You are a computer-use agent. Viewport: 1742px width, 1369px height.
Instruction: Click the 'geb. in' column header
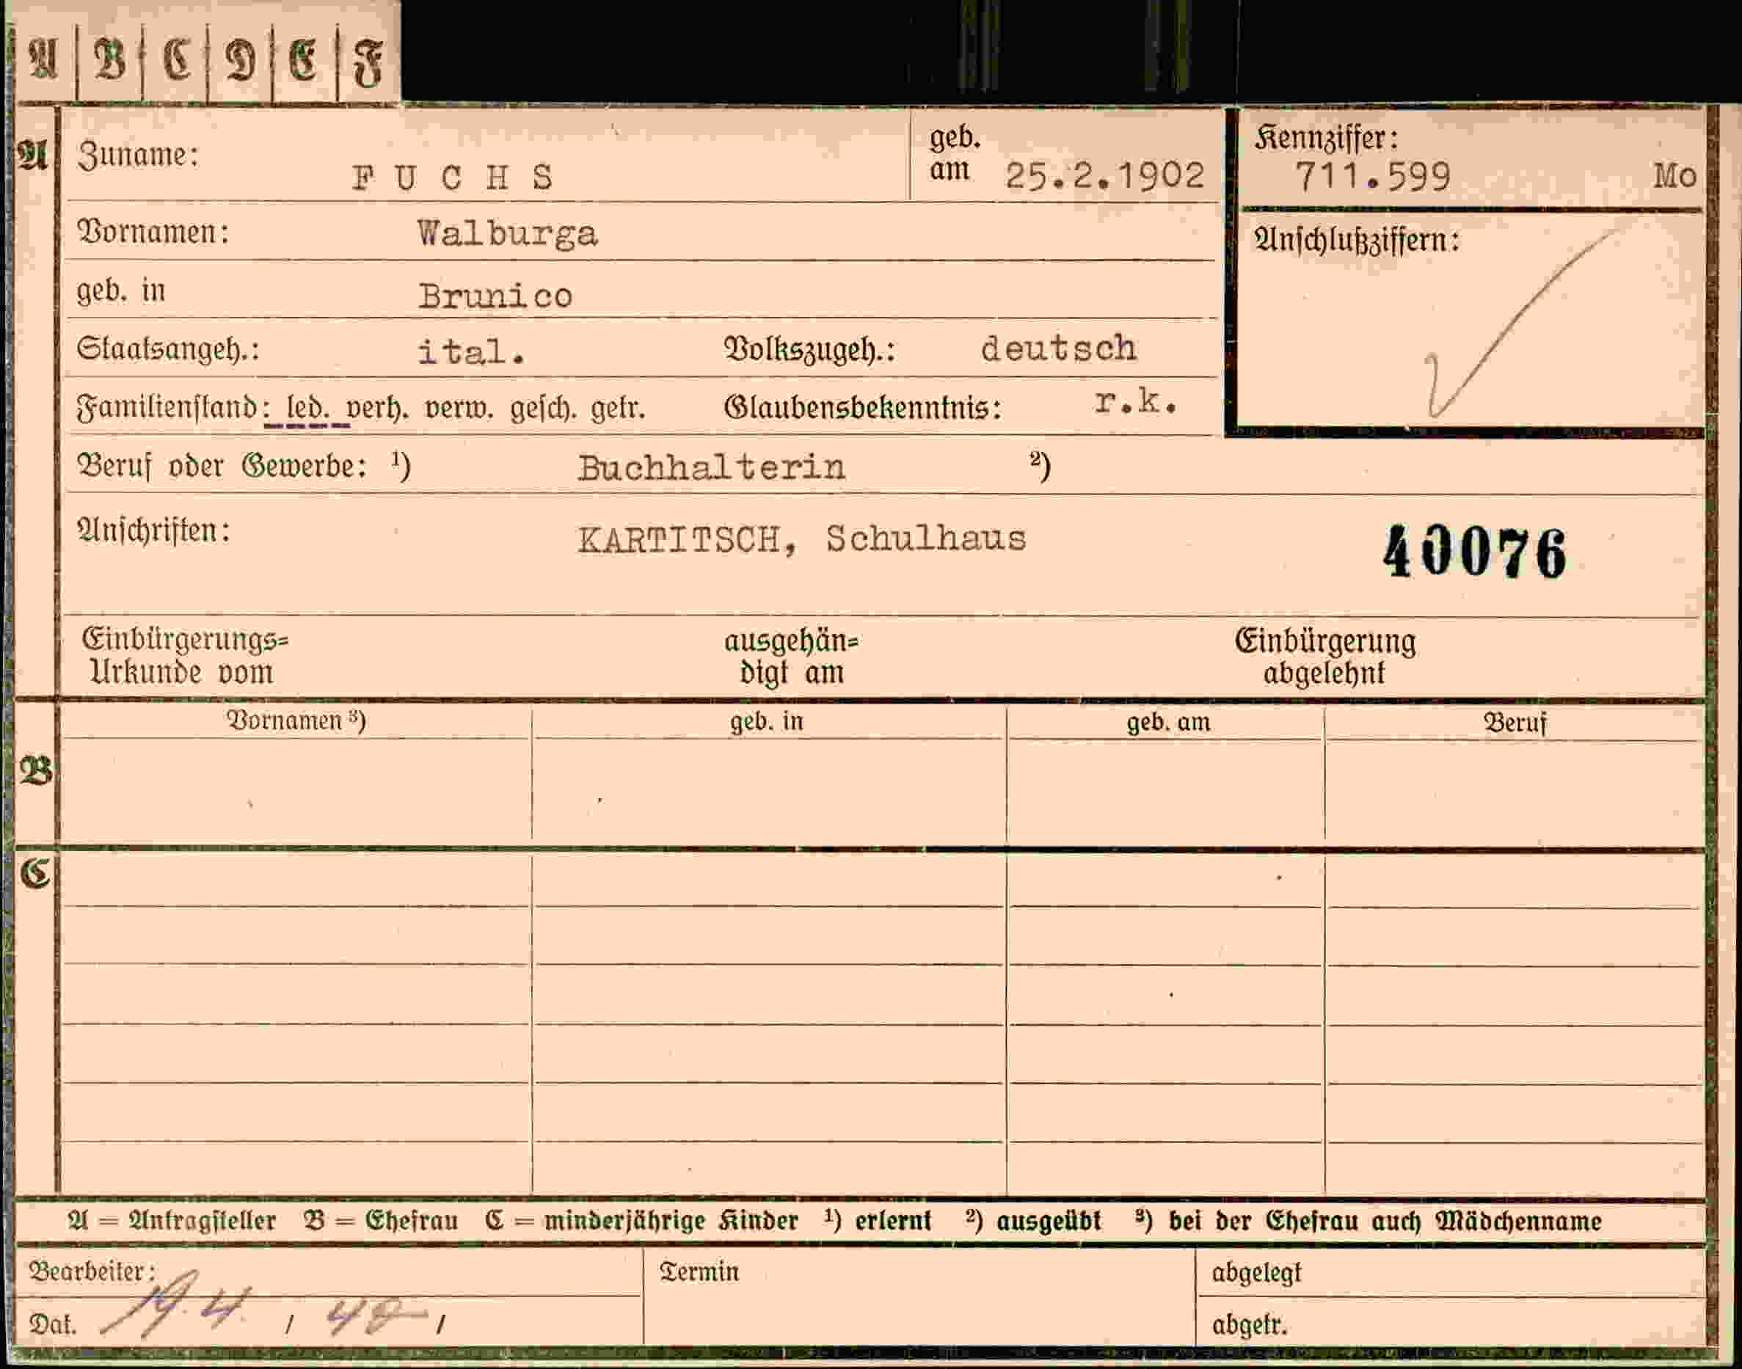(766, 721)
